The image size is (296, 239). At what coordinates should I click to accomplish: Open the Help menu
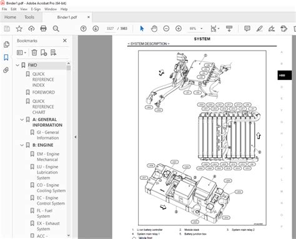coord(64,9)
